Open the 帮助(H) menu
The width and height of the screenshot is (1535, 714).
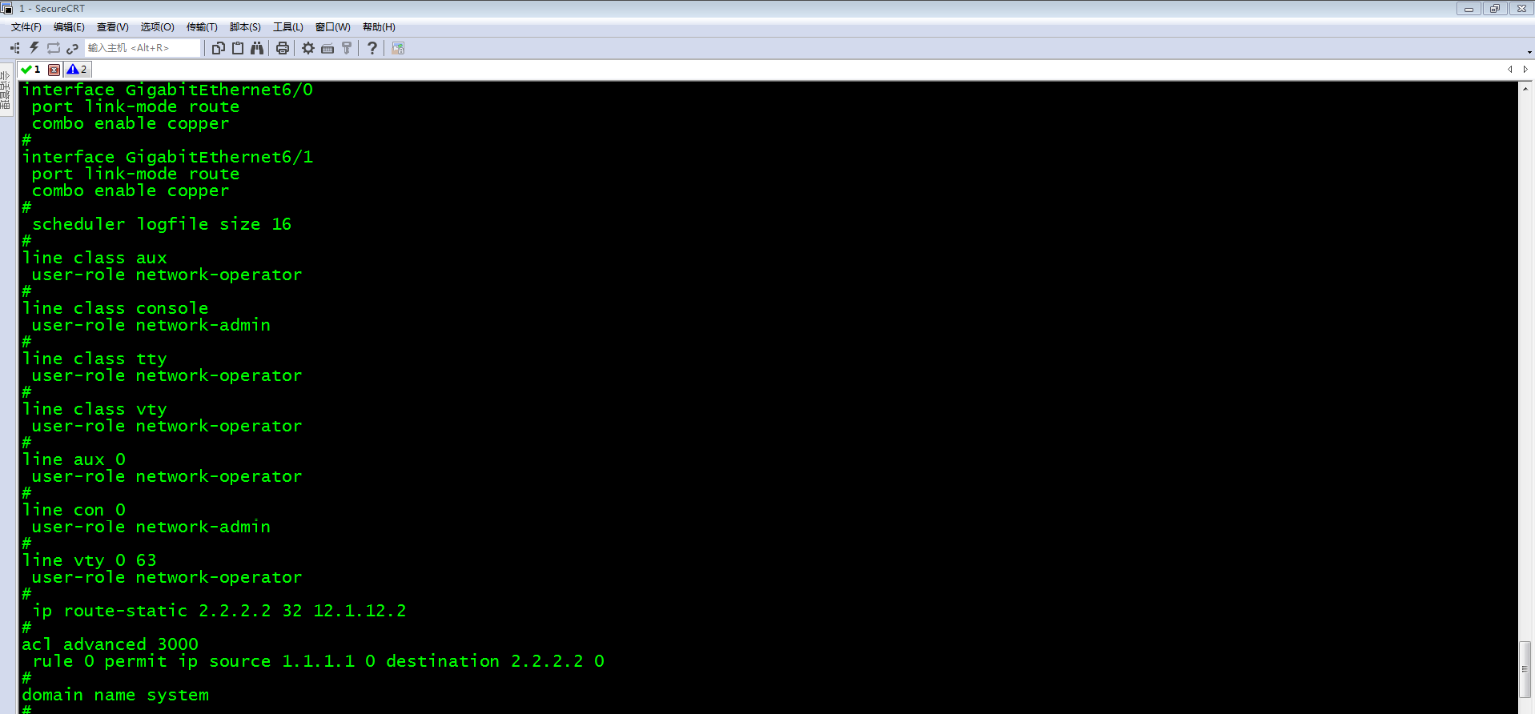tap(379, 27)
